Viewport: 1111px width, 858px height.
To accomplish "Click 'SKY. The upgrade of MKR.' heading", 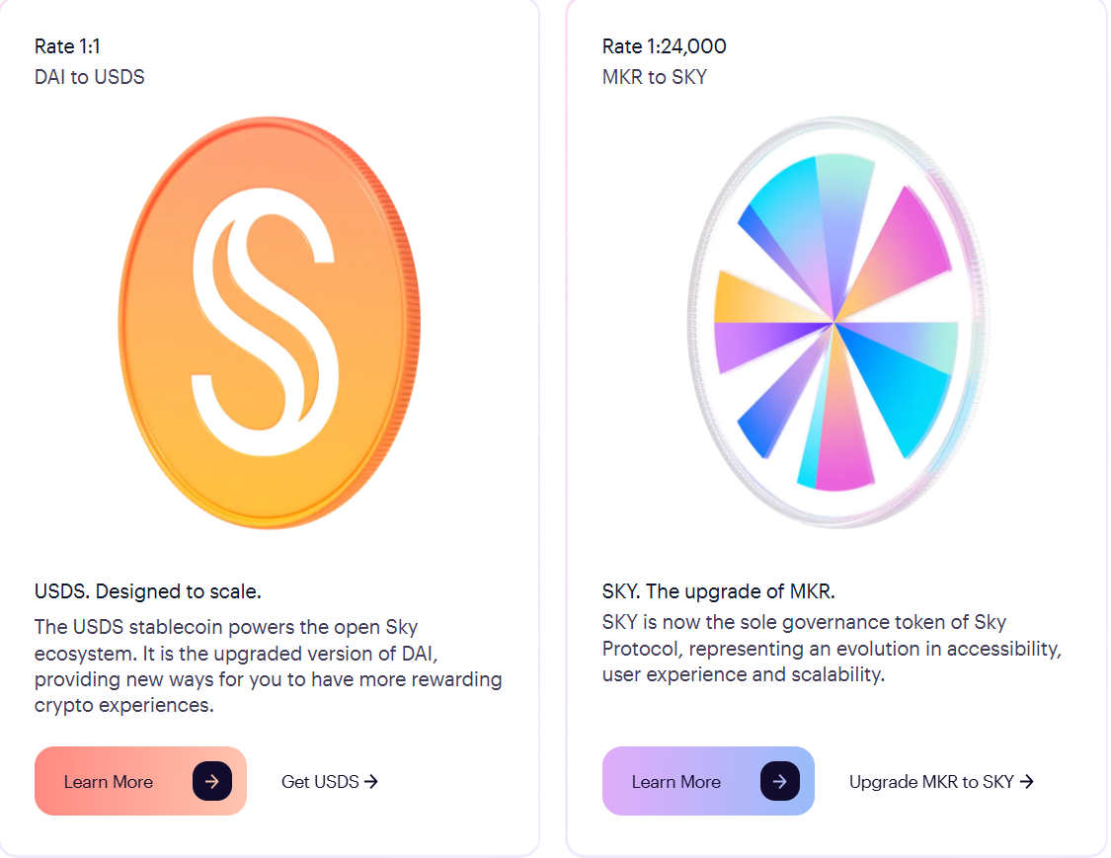I will (718, 592).
